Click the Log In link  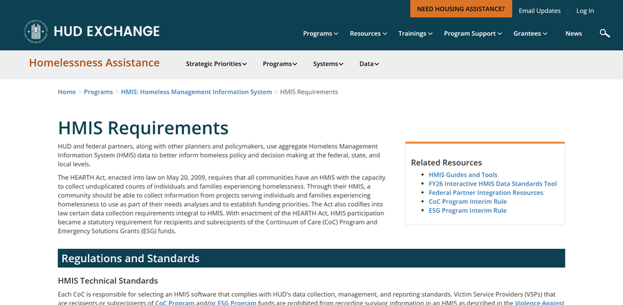[585, 10]
